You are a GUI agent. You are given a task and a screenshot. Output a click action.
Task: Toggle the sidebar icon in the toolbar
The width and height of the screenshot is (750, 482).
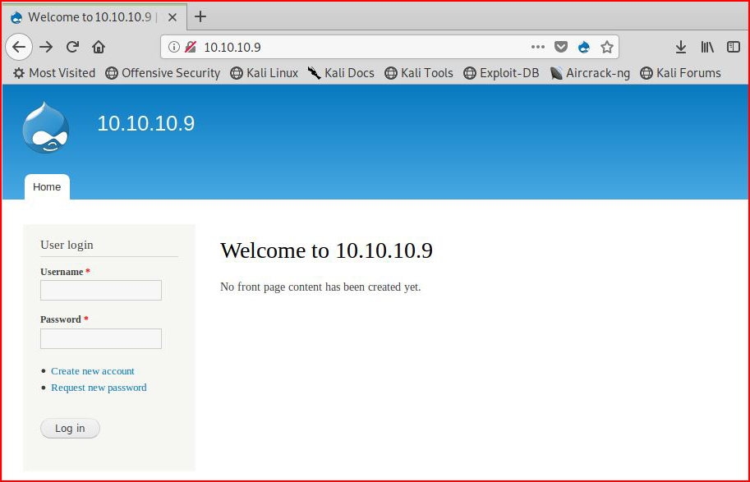coord(734,47)
